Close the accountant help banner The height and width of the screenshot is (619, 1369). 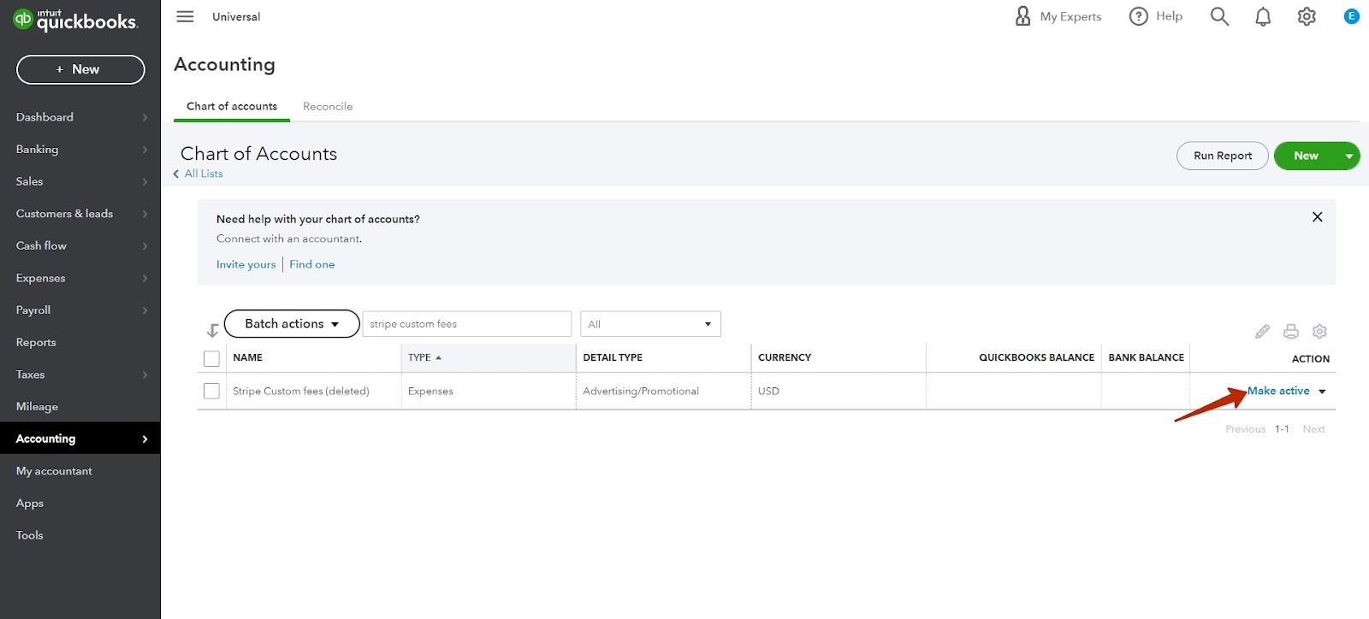[x=1318, y=217]
